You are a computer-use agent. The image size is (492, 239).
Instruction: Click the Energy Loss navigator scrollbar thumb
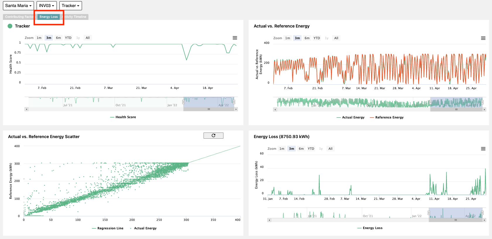[x=456, y=220]
